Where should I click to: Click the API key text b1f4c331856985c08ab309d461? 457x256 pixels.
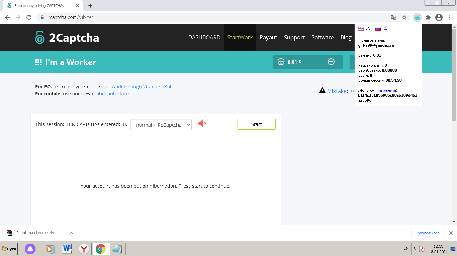point(388,95)
